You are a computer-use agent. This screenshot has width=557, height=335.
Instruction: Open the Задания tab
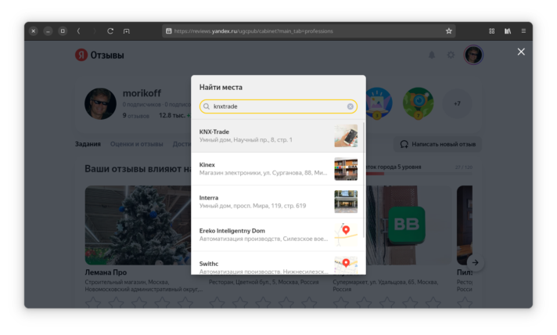point(88,144)
